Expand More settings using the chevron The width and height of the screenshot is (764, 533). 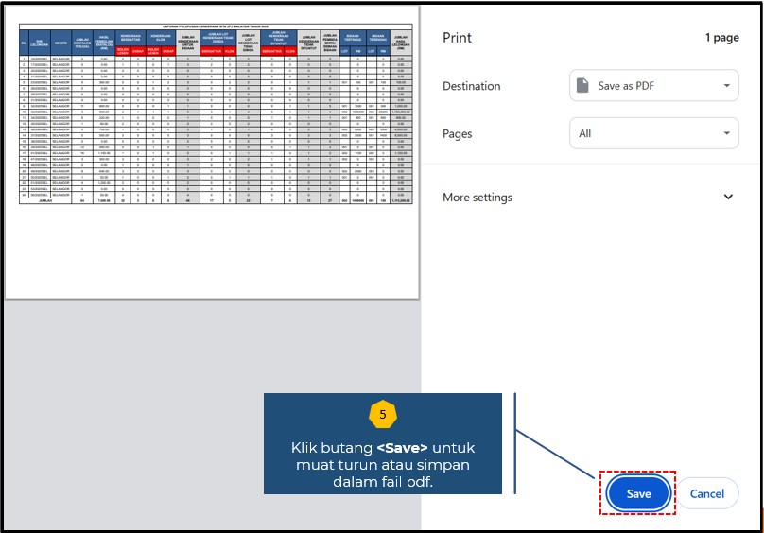pyautogui.click(x=727, y=198)
